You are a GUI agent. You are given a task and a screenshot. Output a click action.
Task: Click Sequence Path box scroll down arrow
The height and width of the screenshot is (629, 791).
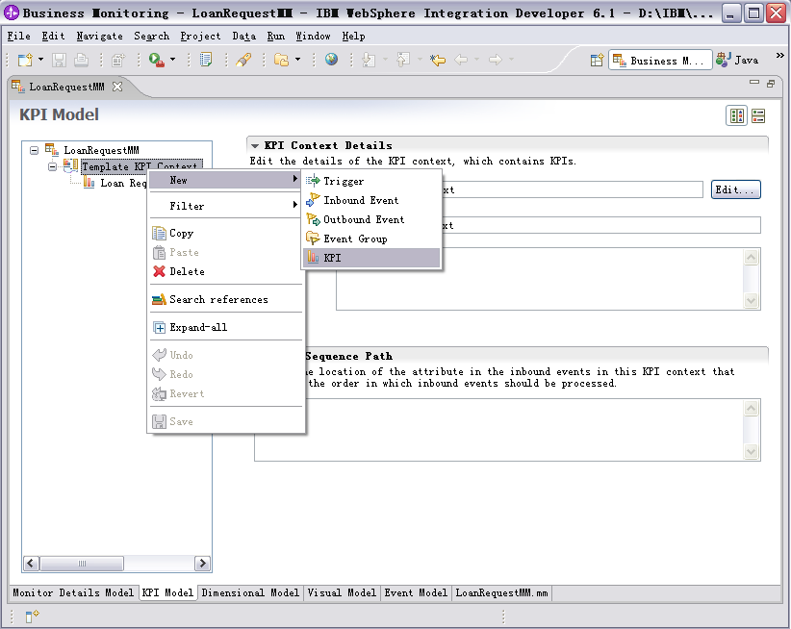[x=752, y=451]
